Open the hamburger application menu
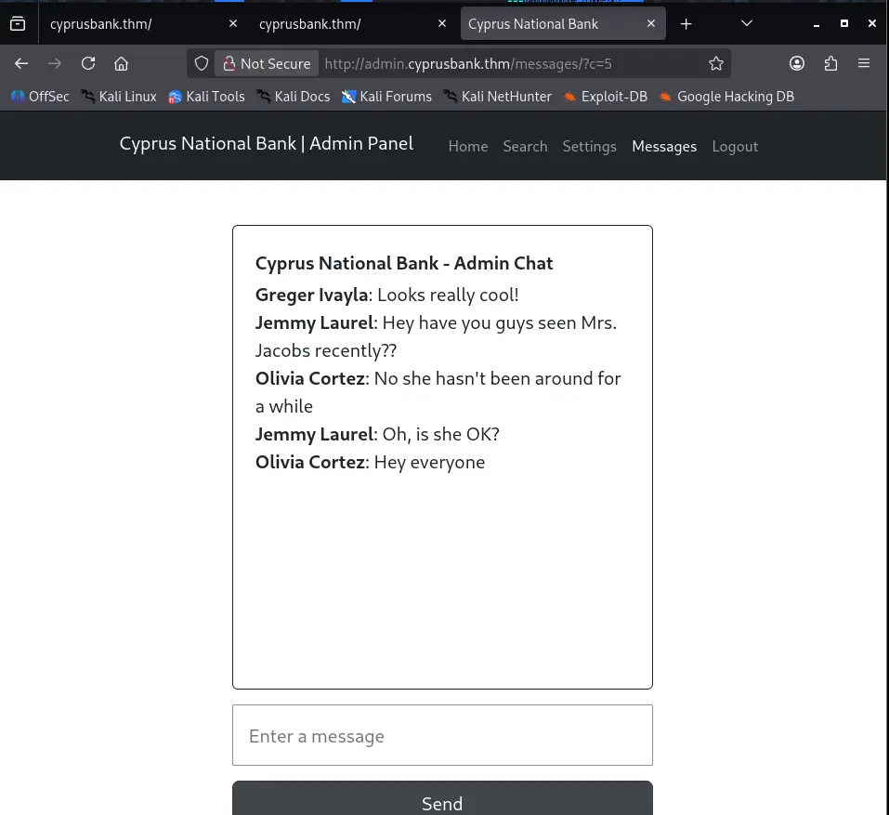 click(864, 63)
